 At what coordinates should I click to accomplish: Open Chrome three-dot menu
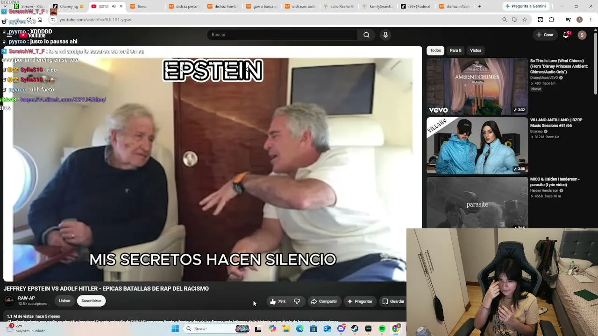(591, 20)
